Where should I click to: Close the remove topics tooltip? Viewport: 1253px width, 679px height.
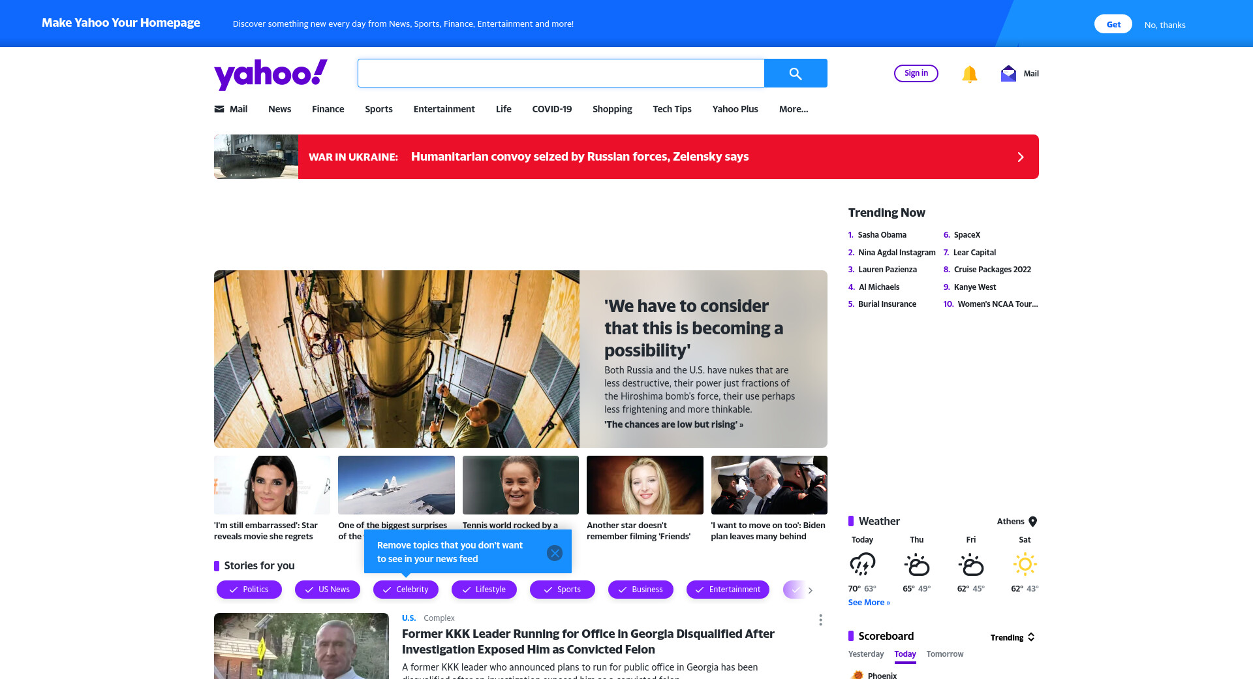(555, 553)
